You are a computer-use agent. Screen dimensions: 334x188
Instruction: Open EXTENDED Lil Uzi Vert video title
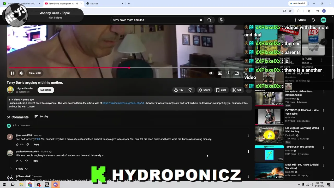pyautogui.click(x=302, y=112)
